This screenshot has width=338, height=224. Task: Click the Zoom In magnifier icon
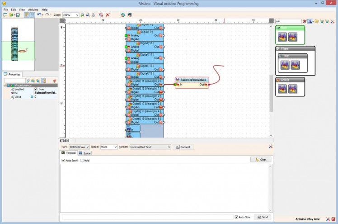click(84, 15)
